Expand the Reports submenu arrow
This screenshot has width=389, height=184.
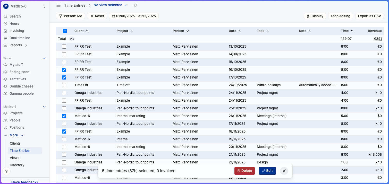(26, 45)
